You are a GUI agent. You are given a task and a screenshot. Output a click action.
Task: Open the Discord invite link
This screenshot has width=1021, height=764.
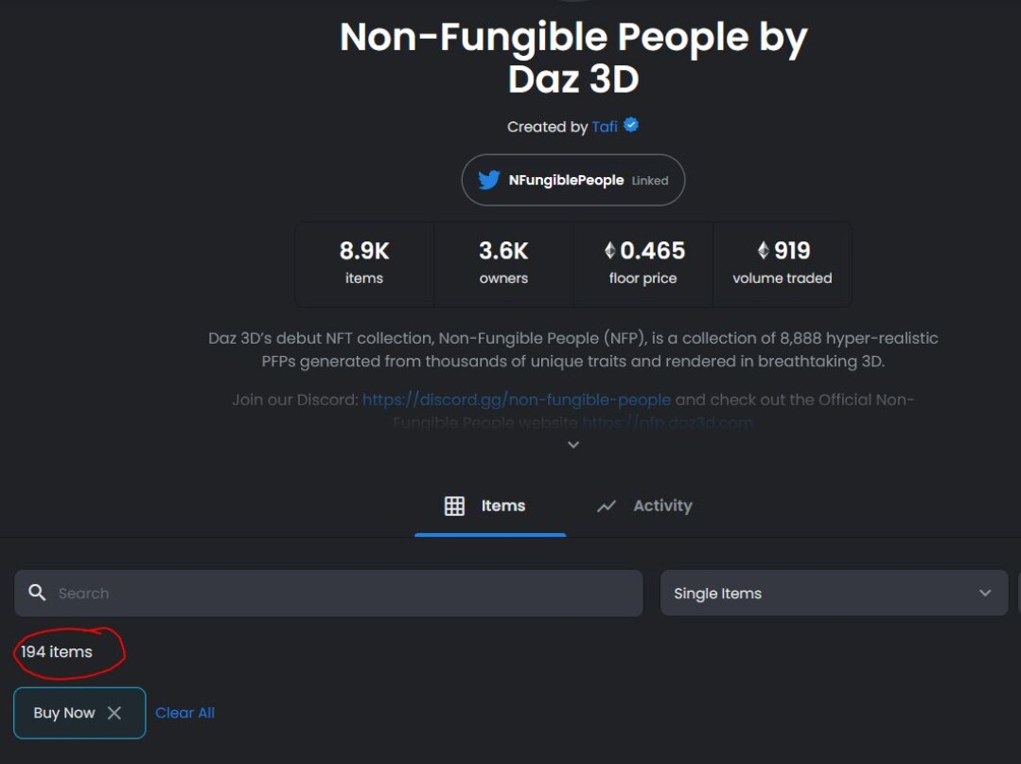517,400
